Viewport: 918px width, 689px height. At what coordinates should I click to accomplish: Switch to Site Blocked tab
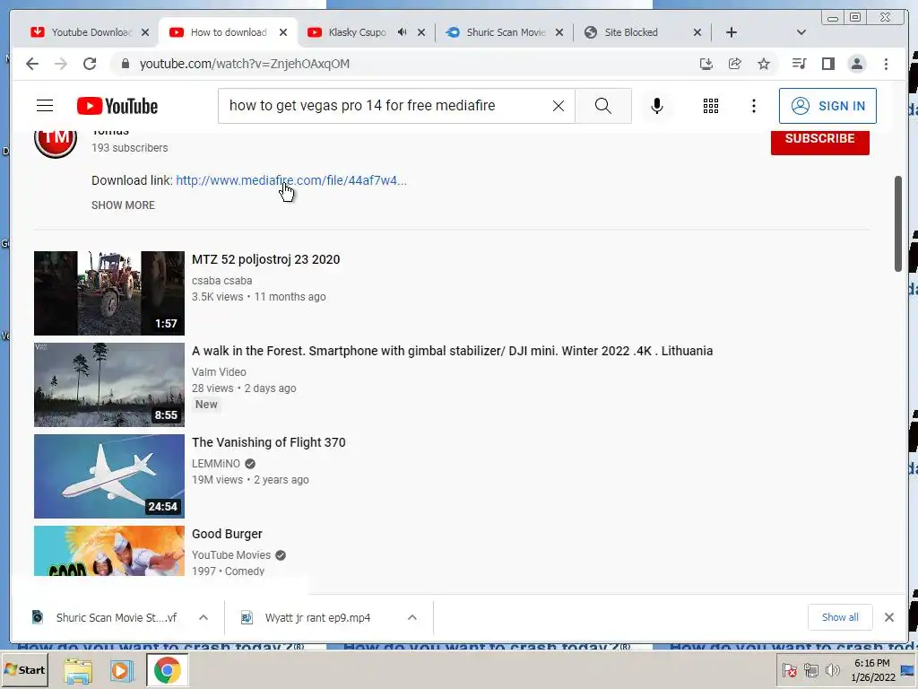tap(632, 32)
